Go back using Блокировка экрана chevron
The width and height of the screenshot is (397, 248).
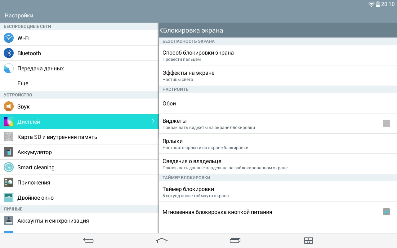click(161, 30)
